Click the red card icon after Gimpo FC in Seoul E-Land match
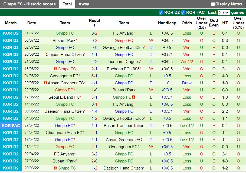 pos(134,97)
